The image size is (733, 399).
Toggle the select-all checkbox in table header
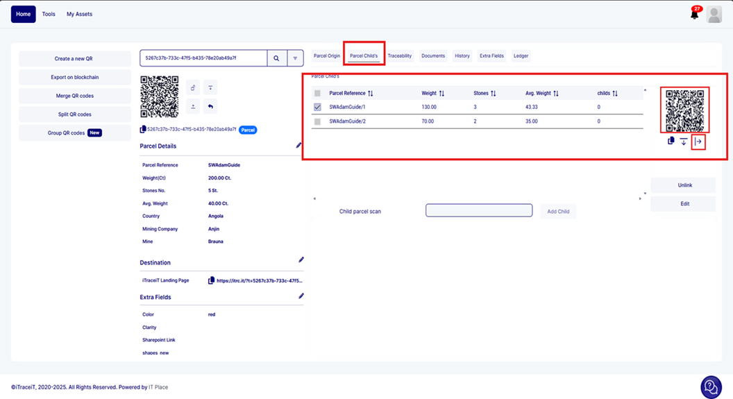pos(317,93)
